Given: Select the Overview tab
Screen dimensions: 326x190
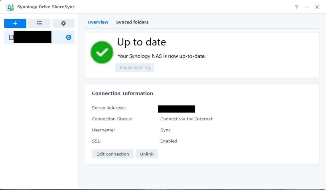Looking at the screenshot, I should (98, 22).
